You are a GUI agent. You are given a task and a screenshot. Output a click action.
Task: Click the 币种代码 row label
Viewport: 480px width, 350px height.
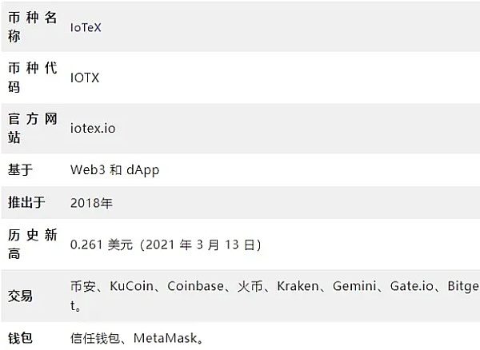[x=32, y=78]
